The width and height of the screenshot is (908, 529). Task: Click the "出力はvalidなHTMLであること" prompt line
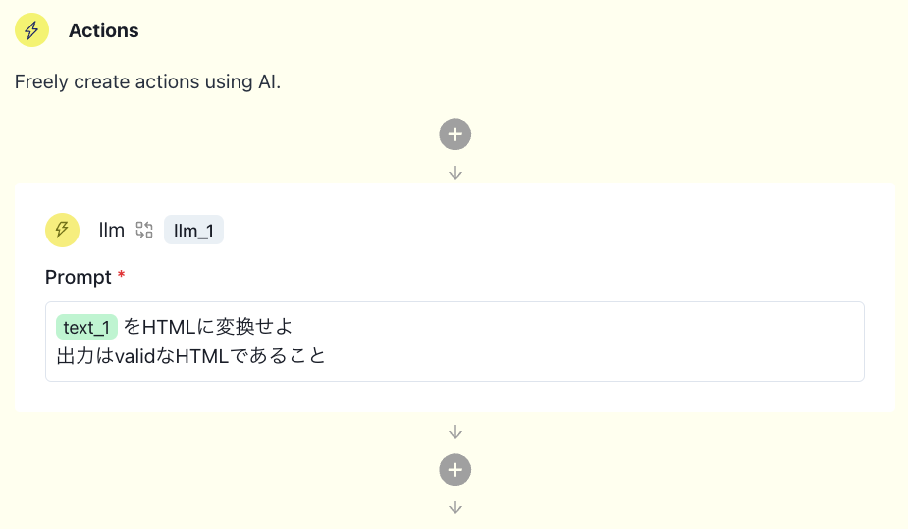[191, 356]
